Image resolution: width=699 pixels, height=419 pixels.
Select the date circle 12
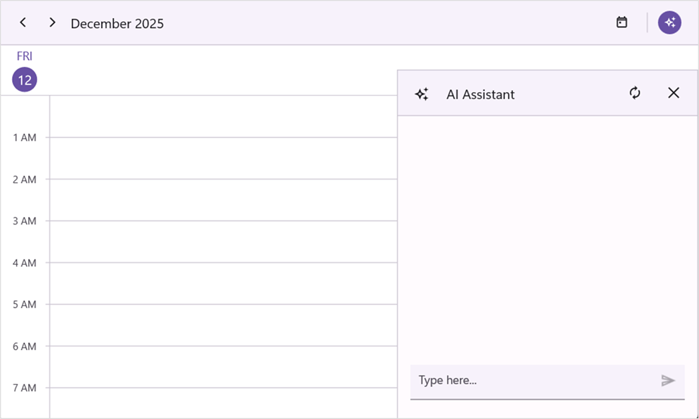25,80
